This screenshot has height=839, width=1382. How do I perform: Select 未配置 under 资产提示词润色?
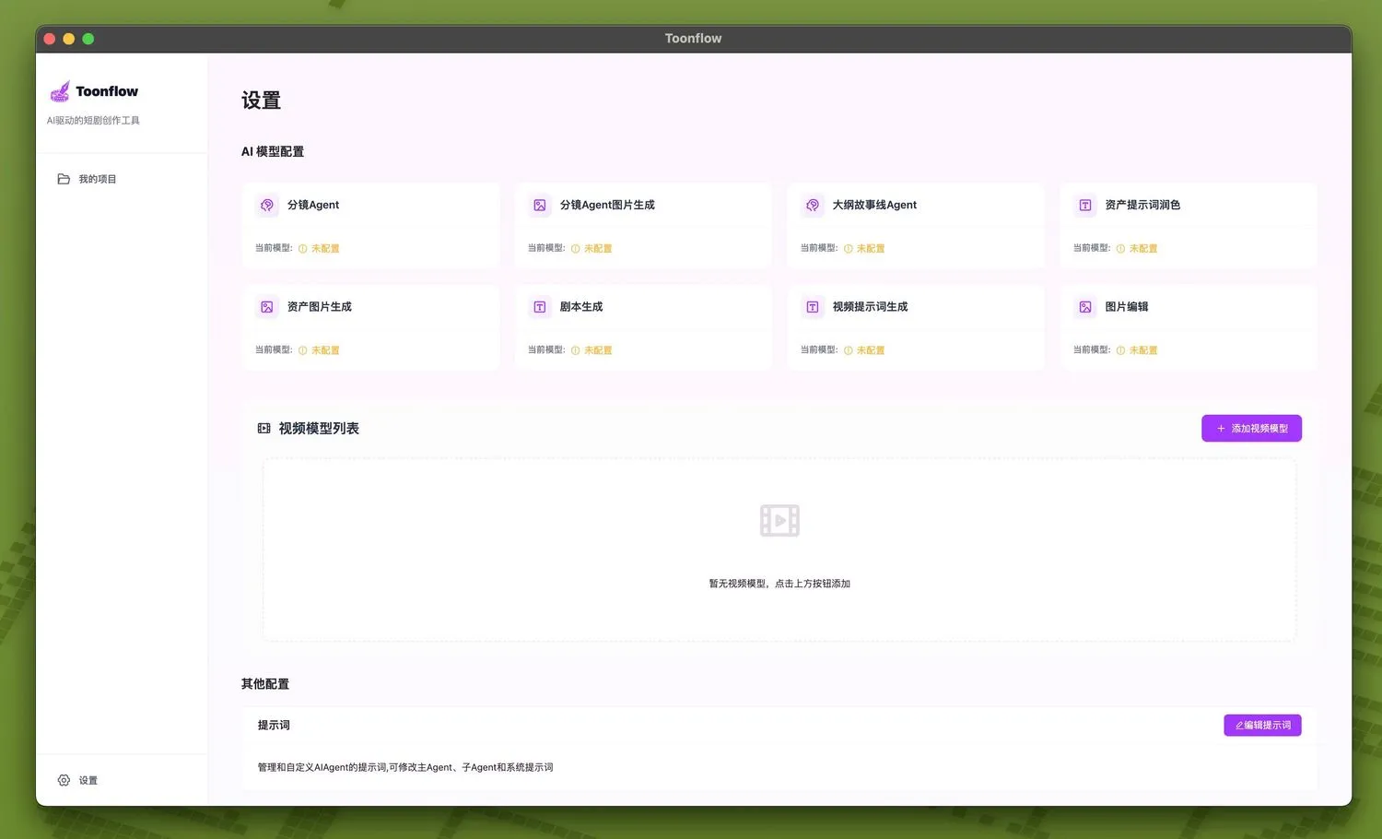click(1143, 249)
